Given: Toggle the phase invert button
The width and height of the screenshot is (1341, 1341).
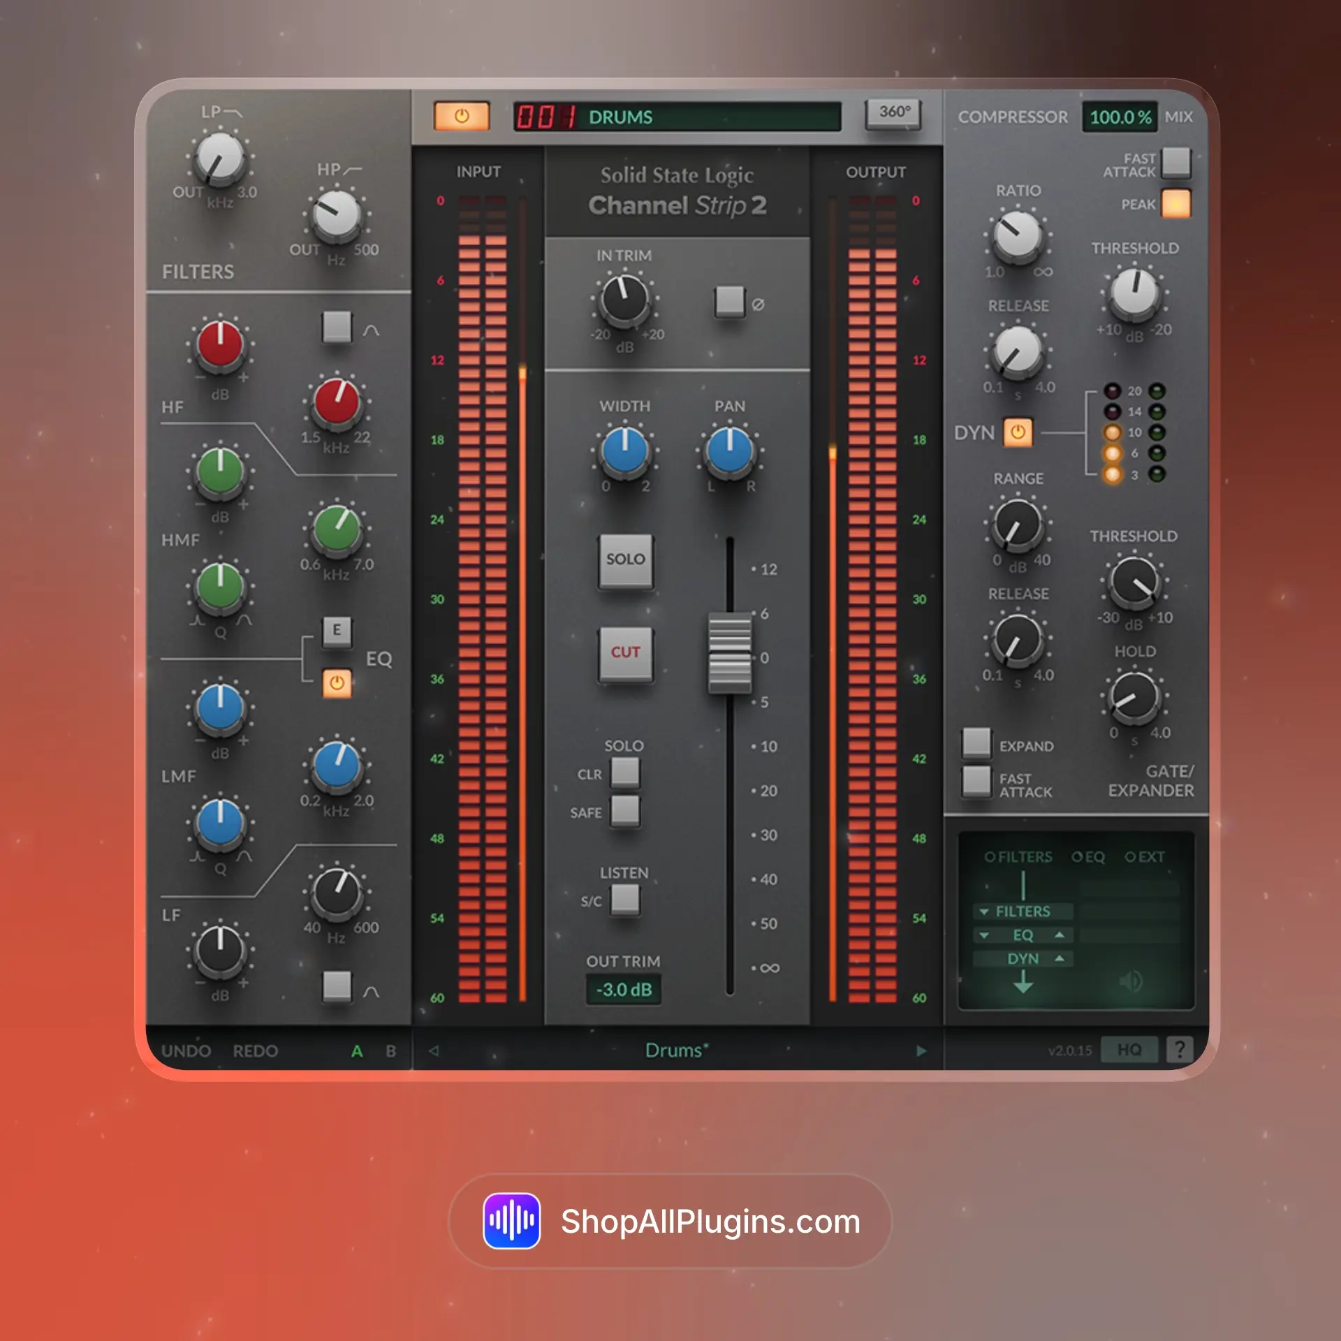Looking at the screenshot, I should coord(730,302).
